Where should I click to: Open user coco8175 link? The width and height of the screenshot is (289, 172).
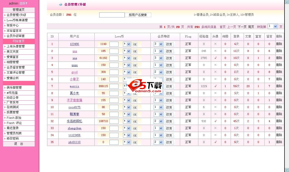point(74,107)
